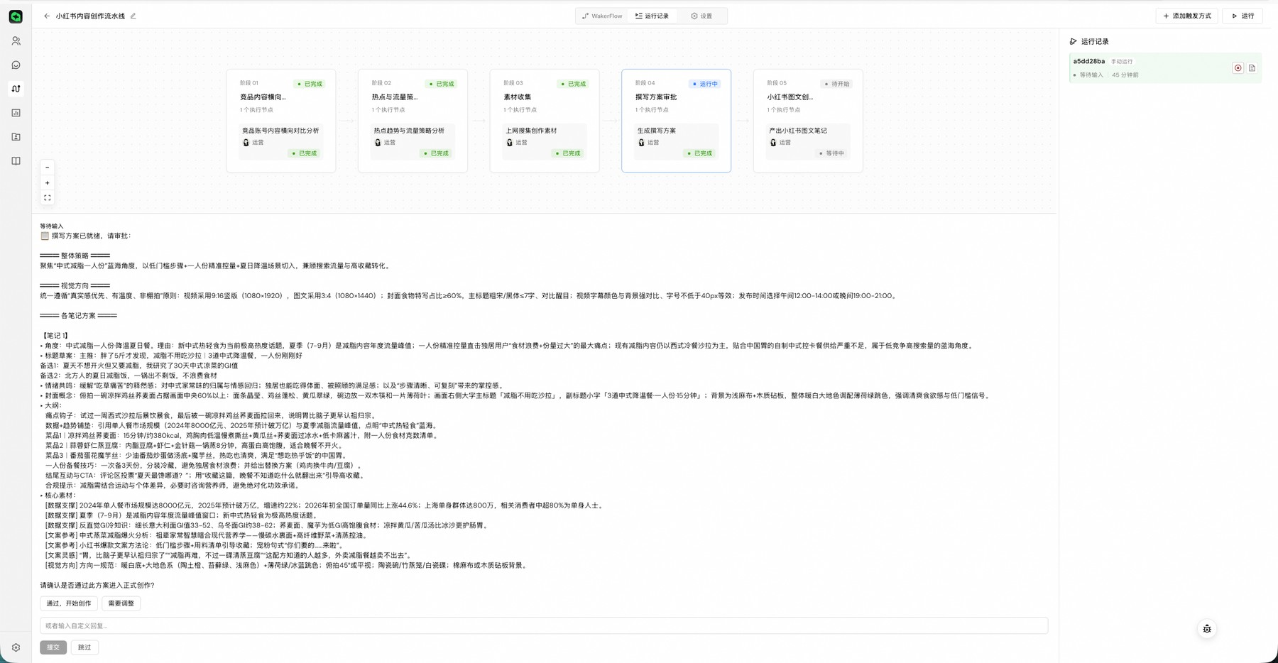Click agent avatar in 竞品账号内容横向对比分析 node

click(246, 143)
